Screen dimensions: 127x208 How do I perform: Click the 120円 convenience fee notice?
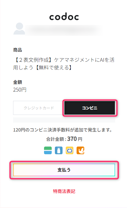63,130
